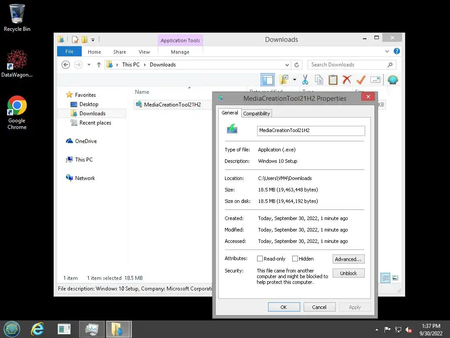Switch to Large icons view icon

click(x=395, y=278)
